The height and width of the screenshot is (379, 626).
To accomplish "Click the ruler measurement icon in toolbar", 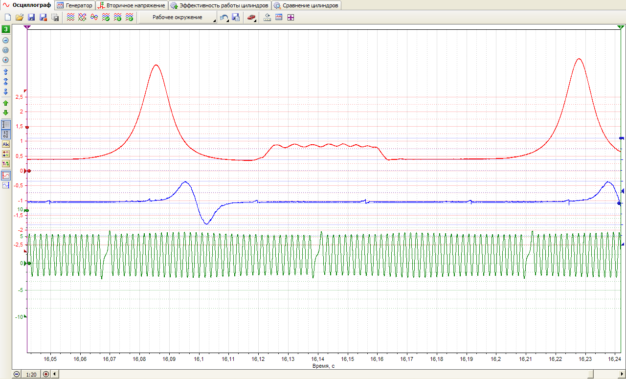I will tap(268, 18).
